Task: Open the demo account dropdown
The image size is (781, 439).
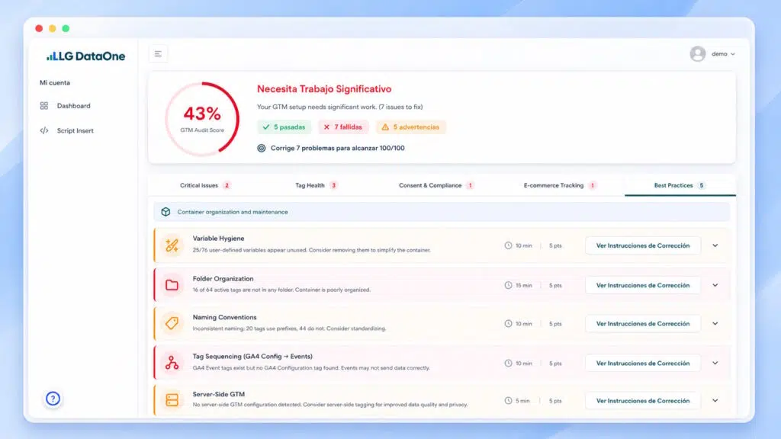Action: click(x=723, y=54)
